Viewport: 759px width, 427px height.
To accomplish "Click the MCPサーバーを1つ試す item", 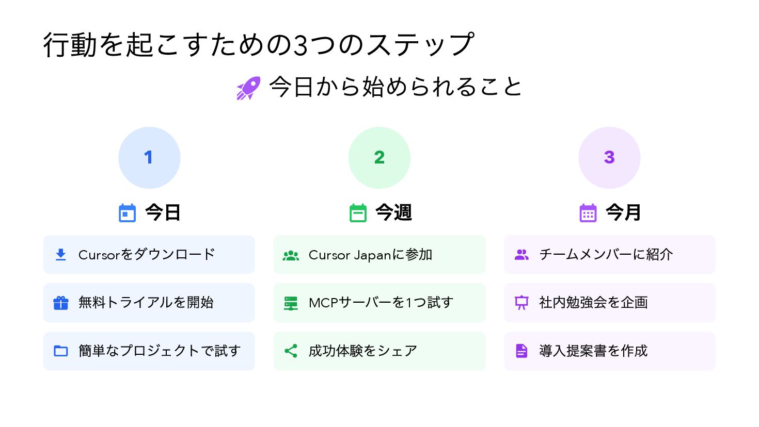I will pyautogui.click(x=381, y=303).
